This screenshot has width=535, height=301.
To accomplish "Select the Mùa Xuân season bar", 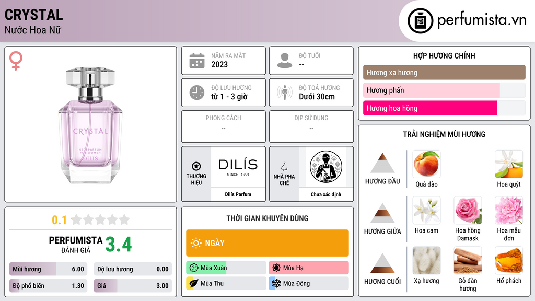I will tap(226, 268).
